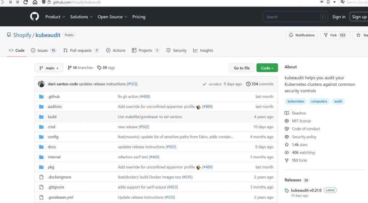Open the main branch selector dropdown
Viewport: 368px width, 203px height.
point(49,68)
